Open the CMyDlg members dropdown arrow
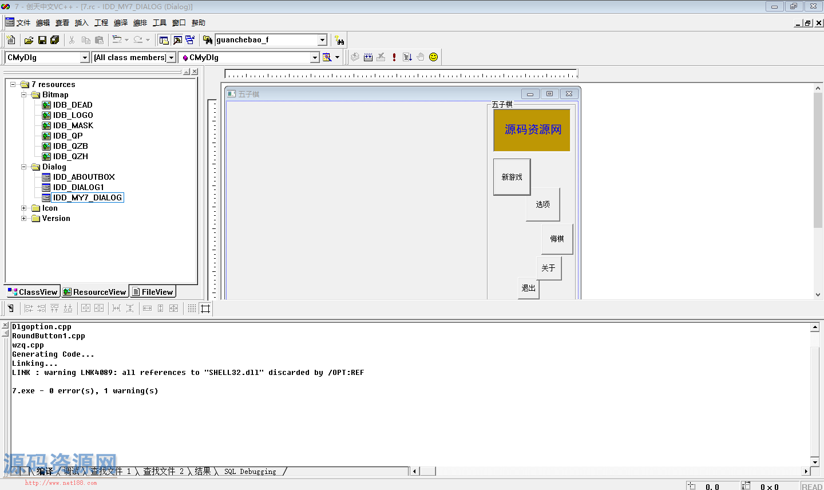The height and width of the screenshot is (490, 824). pyautogui.click(x=315, y=57)
